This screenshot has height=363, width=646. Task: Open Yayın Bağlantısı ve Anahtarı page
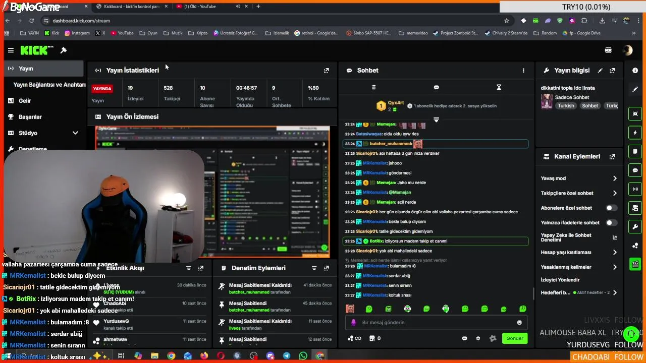(x=49, y=85)
